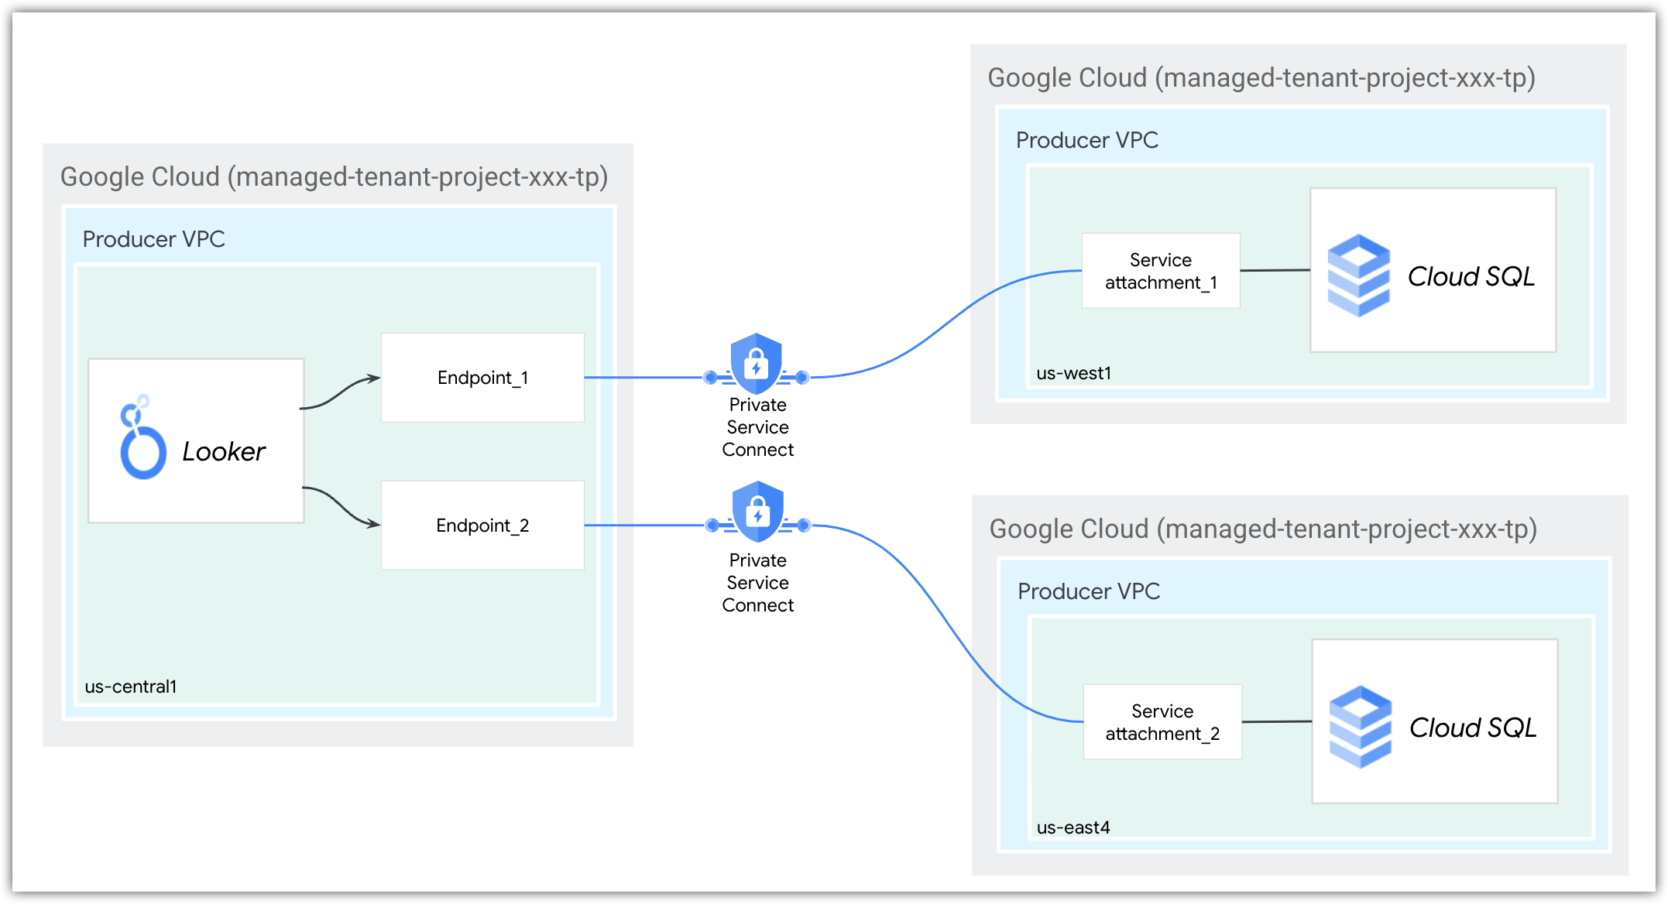The height and width of the screenshot is (904, 1668).
Task: Click the lower Private Service Connect shield icon
Action: tap(757, 512)
